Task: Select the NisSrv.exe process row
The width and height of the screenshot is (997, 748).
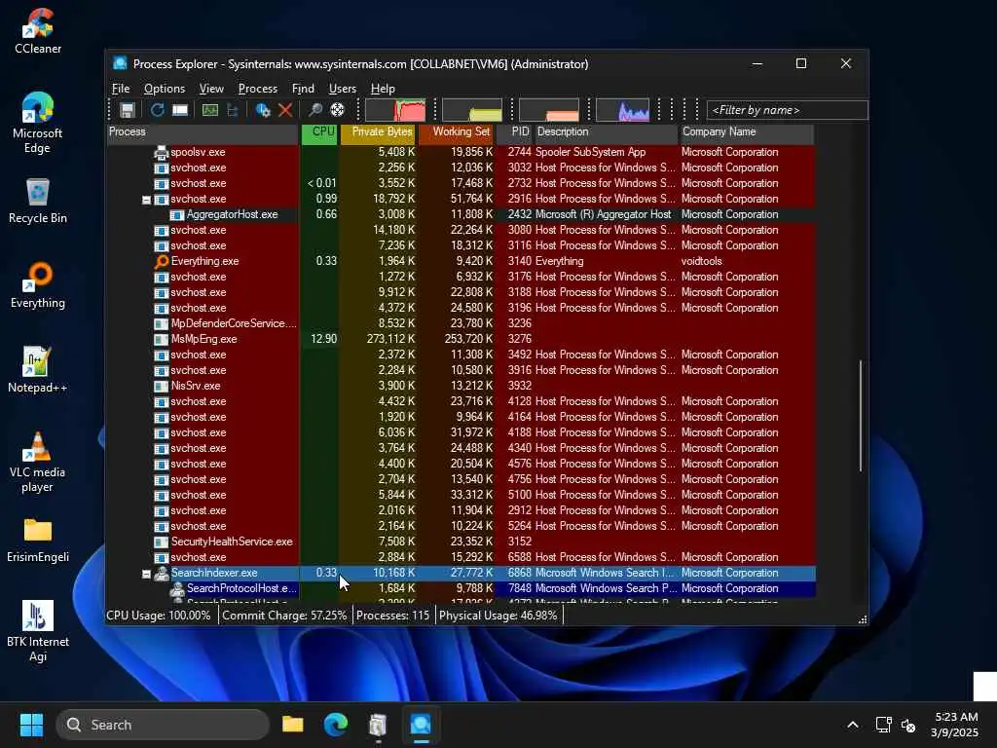Action: click(x=461, y=386)
